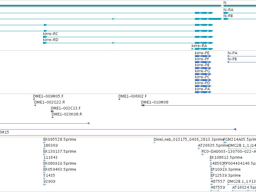The height and width of the screenshot is (192, 256).
Task: Click the kirre-PE protein feature glyph
Action: [203, 56]
